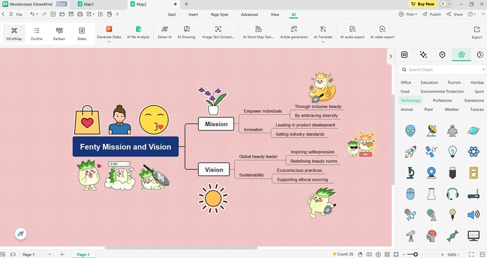This screenshot has width=487, height=258.
Task: Switch to MindMap view mode
Action: (14, 33)
